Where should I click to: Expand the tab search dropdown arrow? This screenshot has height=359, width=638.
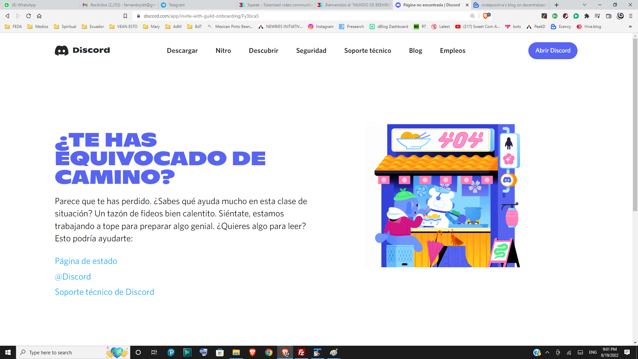click(585, 5)
